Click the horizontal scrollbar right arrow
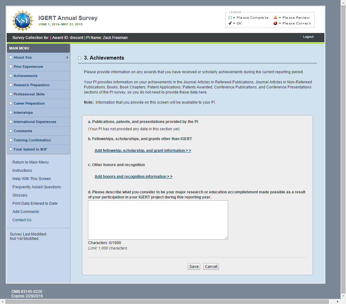Viewport: 346px width, 304px height. [338, 301]
